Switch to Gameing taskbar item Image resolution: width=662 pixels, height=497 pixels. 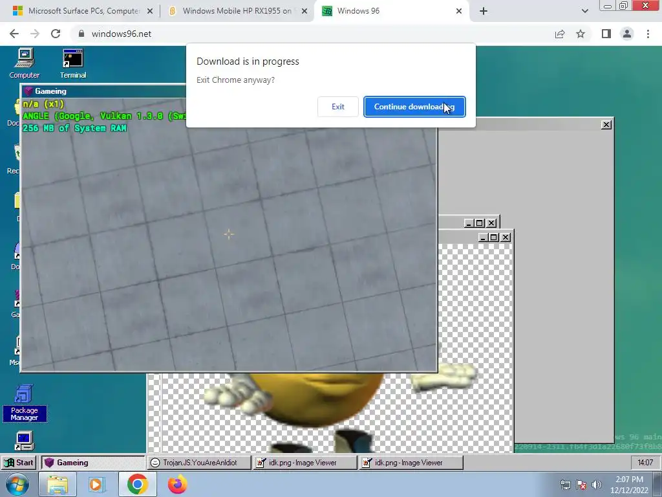point(93,462)
